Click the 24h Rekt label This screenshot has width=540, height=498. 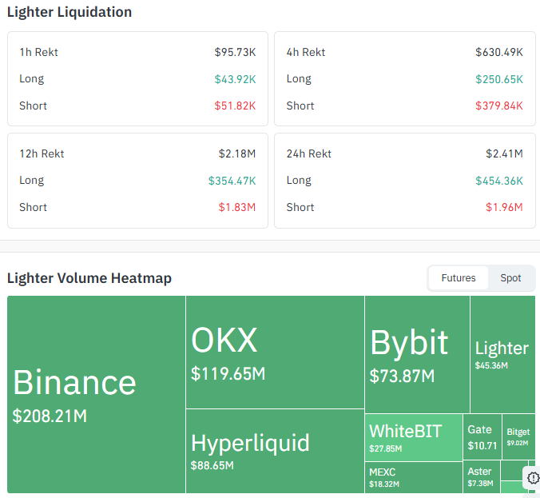(x=309, y=153)
